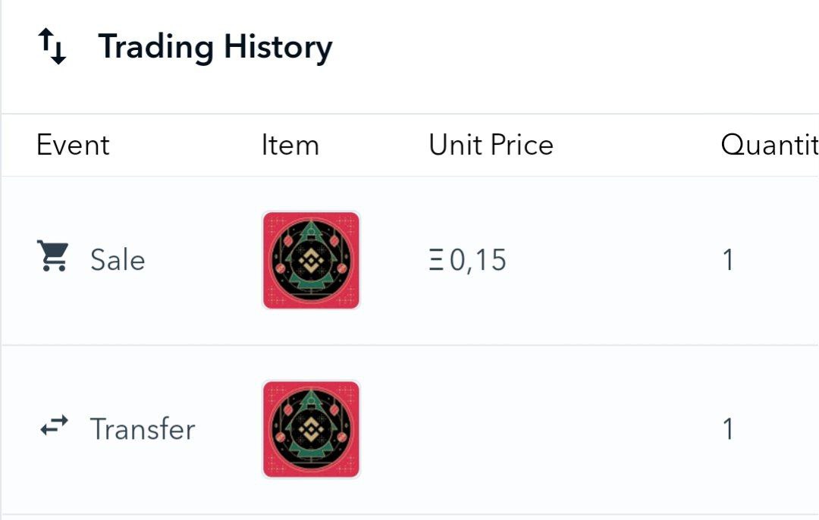Select the Sale event label

[x=118, y=260]
